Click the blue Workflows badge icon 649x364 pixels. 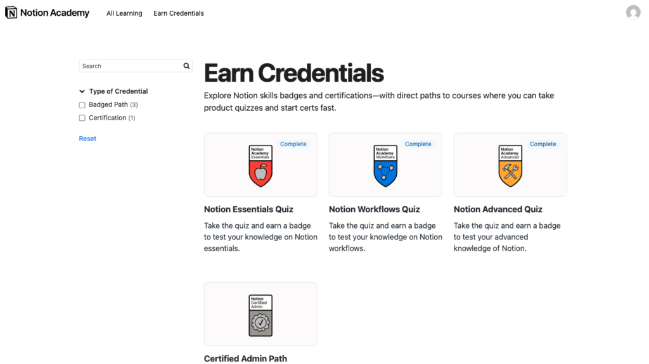click(385, 166)
